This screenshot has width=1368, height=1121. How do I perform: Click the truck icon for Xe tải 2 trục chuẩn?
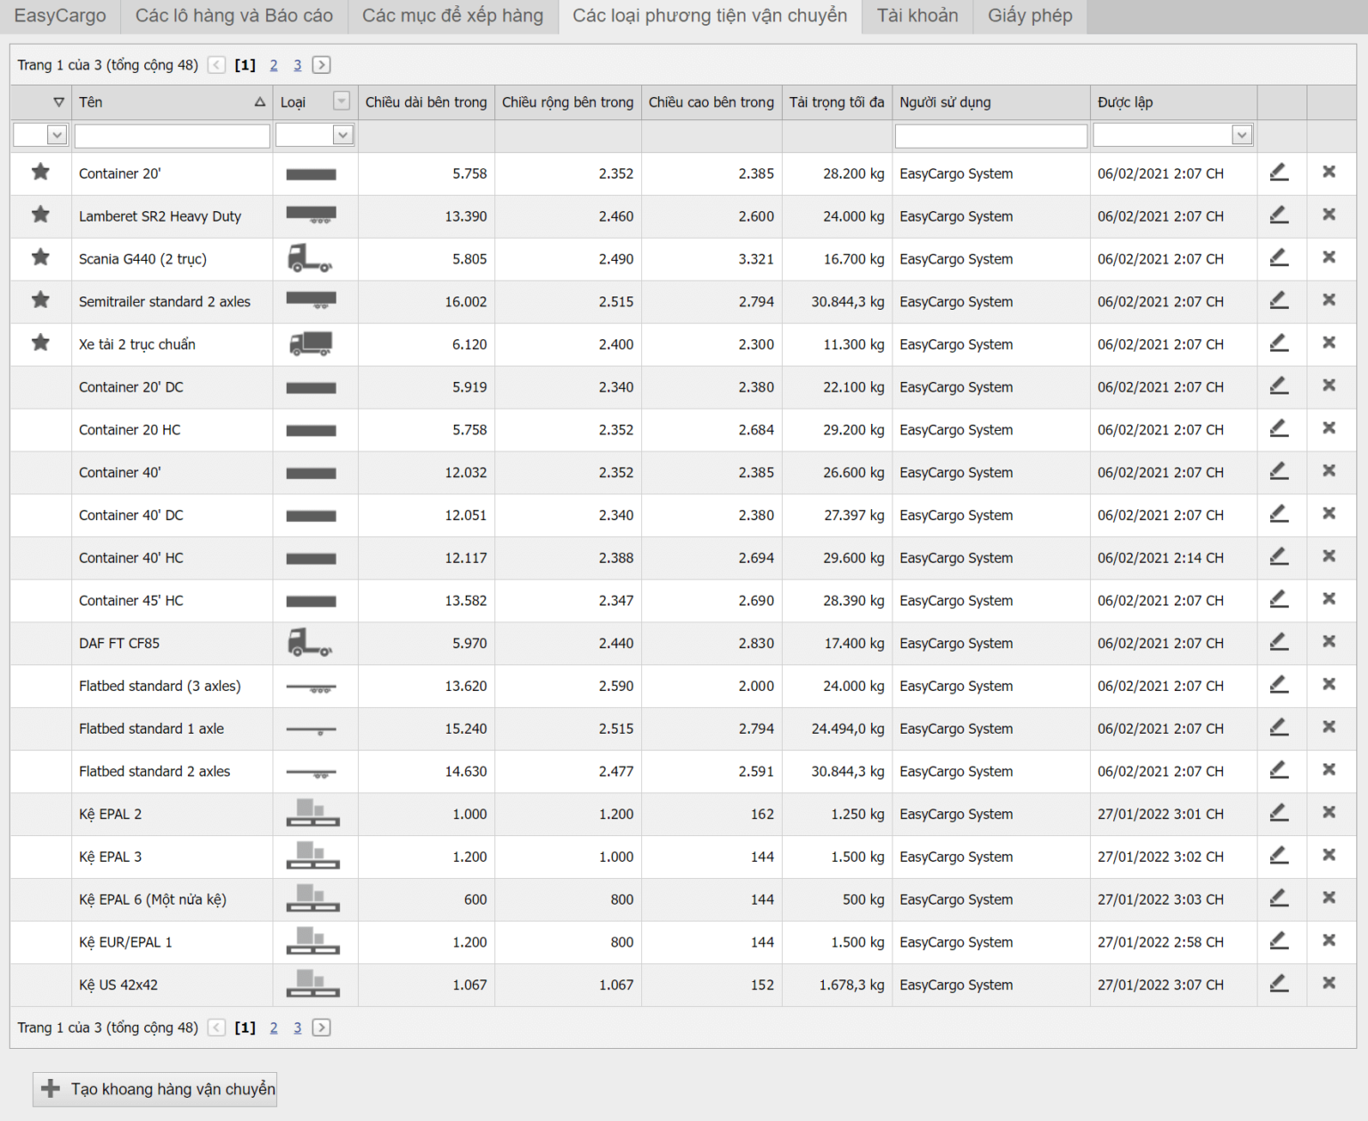click(311, 344)
